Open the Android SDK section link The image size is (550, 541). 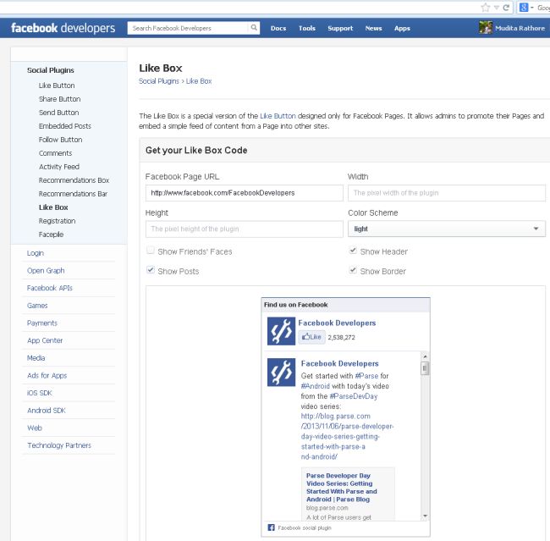(47, 410)
